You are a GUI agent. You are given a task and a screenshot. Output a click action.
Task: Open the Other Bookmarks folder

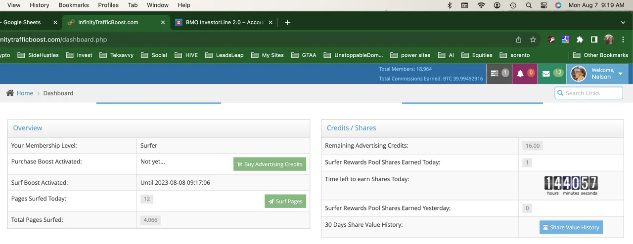coord(600,55)
